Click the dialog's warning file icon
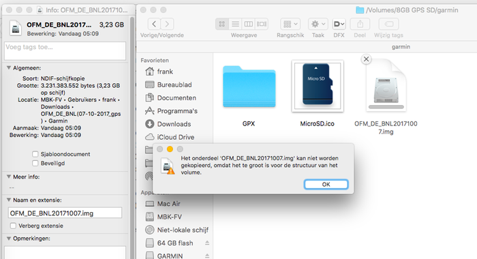Image resolution: width=477 pixels, height=259 pixels. pos(168,166)
